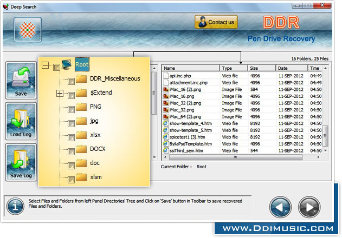Click the tree panel scroll down arrow
Image resolution: width=342 pixels, height=238 pixels.
pos(154,157)
